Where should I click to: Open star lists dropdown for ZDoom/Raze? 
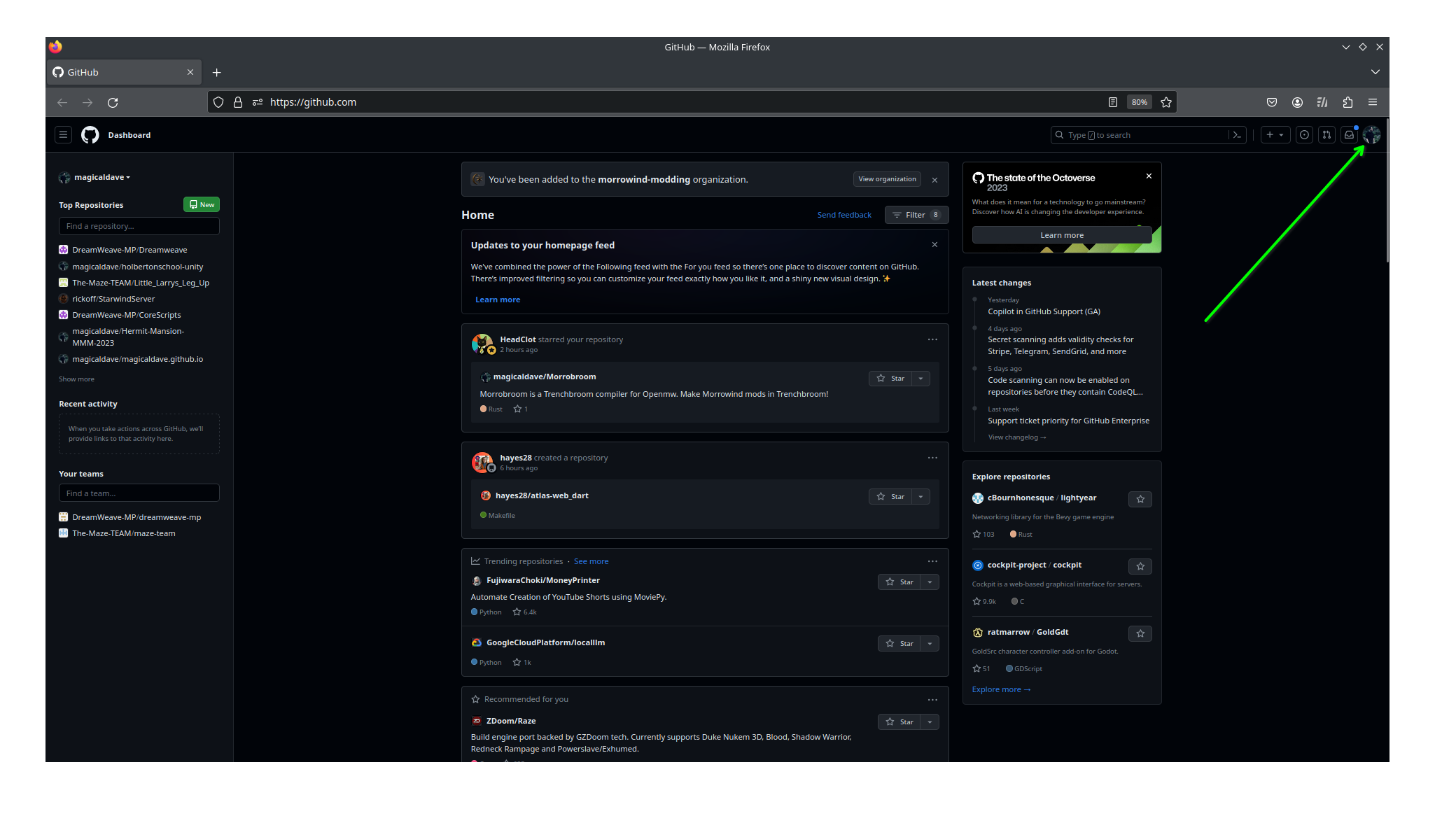930,722
